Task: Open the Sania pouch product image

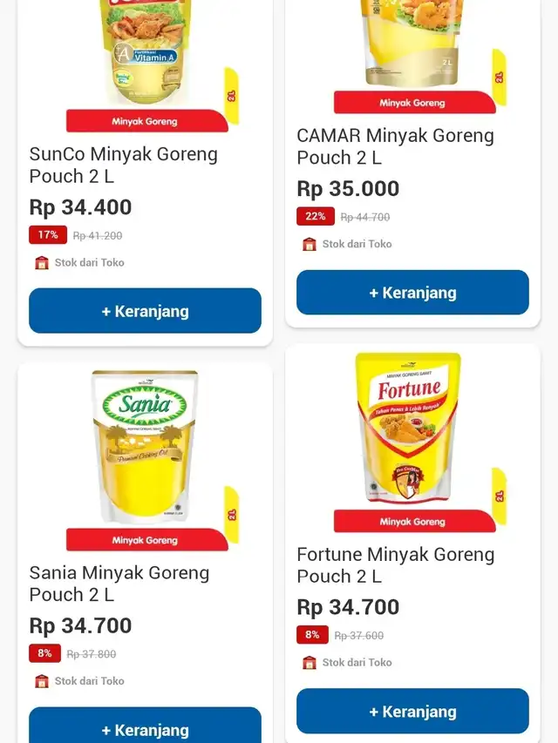Action: pos(145,446)
